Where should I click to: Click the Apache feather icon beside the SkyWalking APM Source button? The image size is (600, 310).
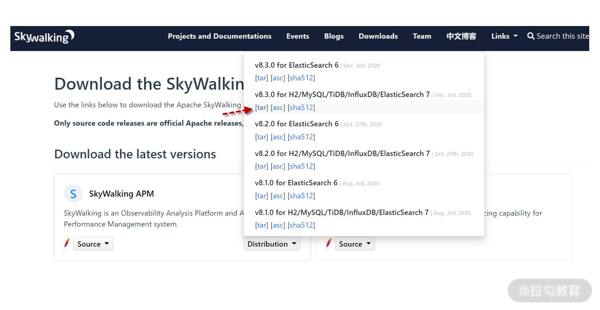point(67,243)
